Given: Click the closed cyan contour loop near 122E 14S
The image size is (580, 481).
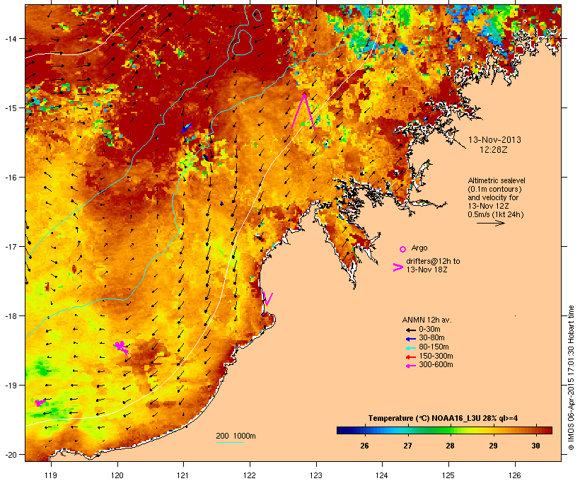Looking at the screenshot, I should pyautogui.click(x=243, y=42).
